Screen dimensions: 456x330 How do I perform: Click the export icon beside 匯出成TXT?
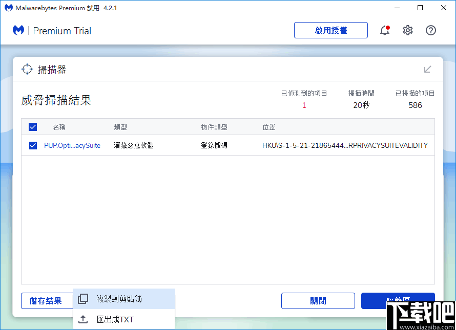tap(83, 319)
